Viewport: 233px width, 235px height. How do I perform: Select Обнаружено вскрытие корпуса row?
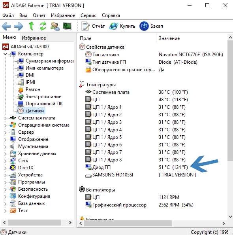tap(125, 70)
